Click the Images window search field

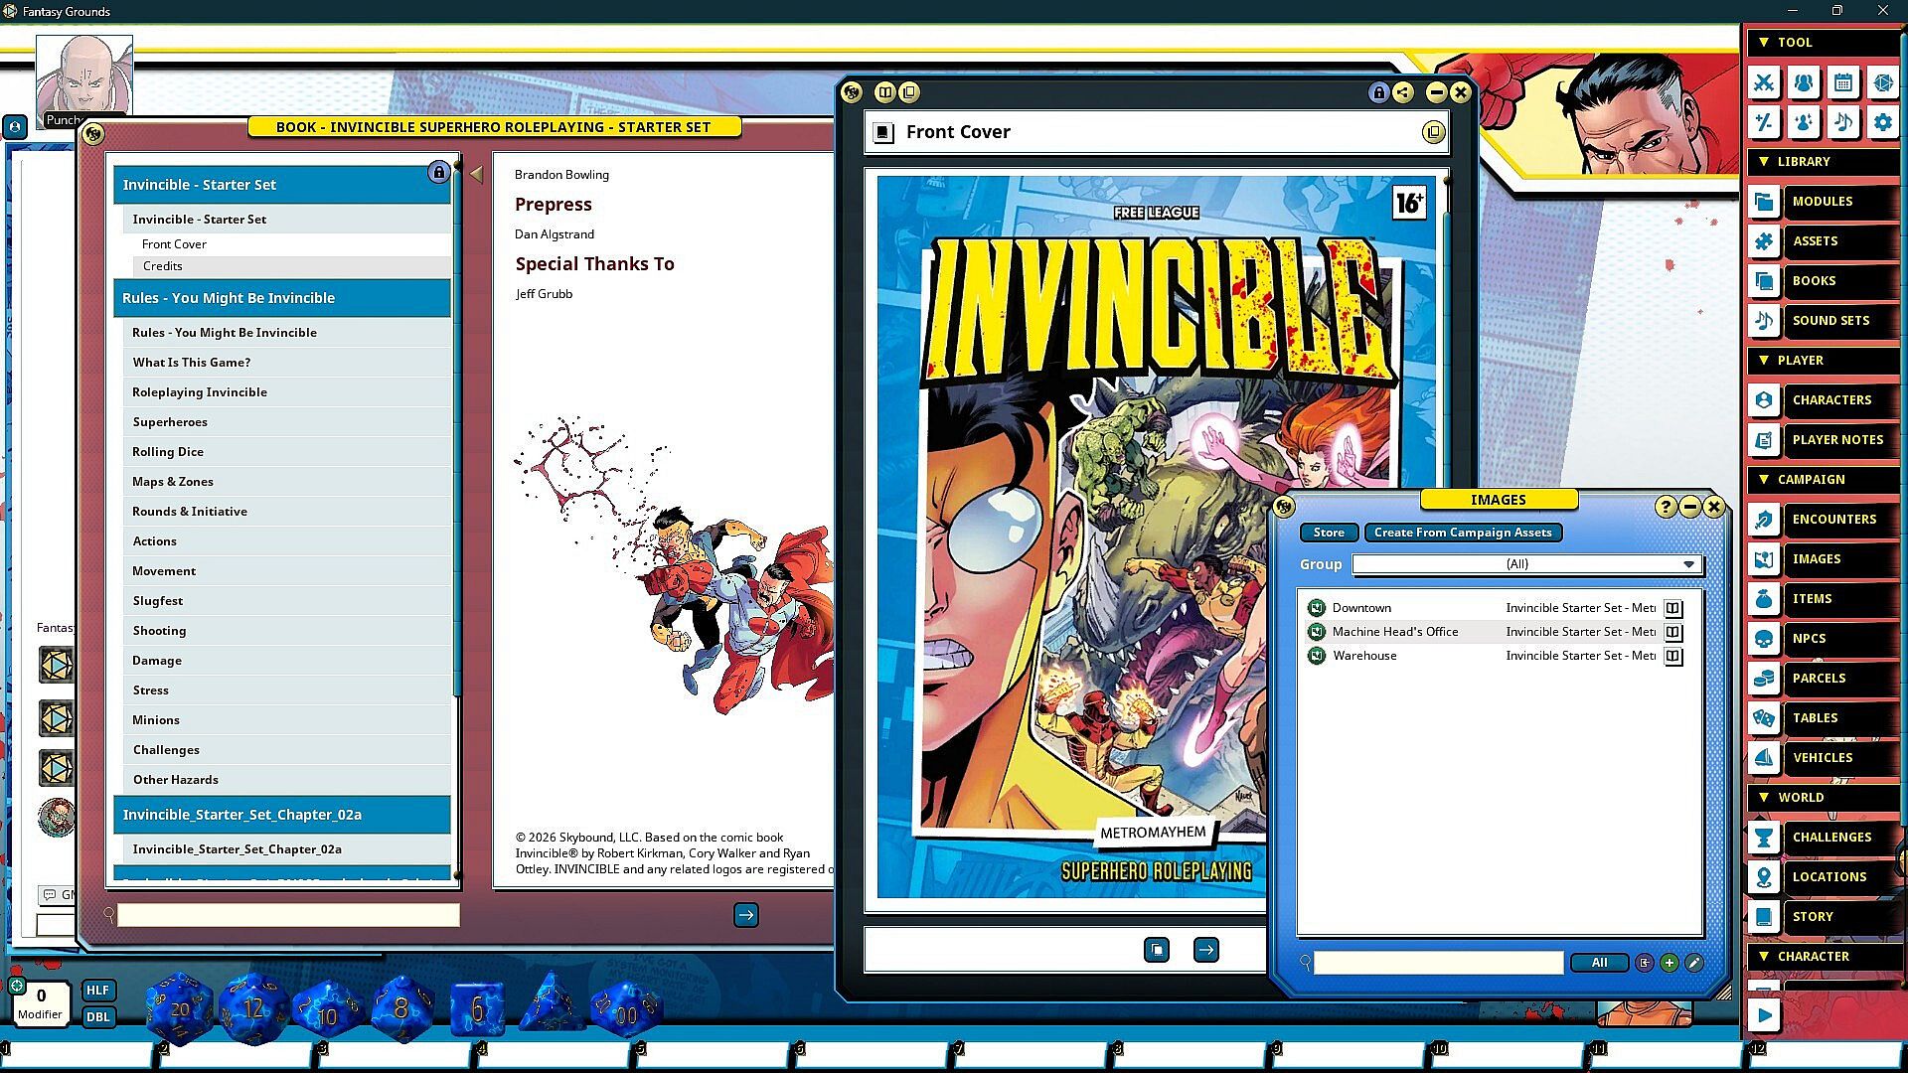click(x=1439, y=963)
